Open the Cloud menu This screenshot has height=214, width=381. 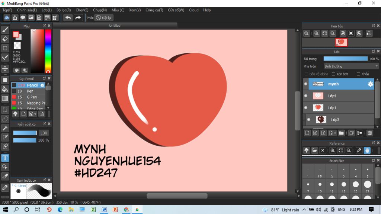coord(193,10)
